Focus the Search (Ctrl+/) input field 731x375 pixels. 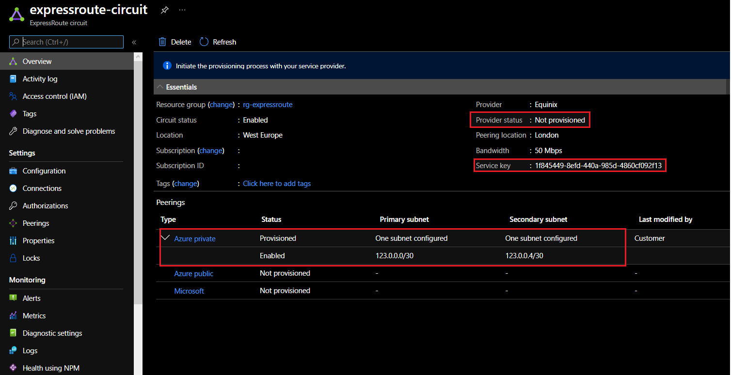coord(66,42)
